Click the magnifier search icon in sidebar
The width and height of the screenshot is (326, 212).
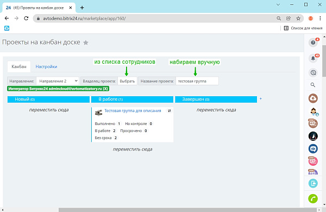[313, 85]
